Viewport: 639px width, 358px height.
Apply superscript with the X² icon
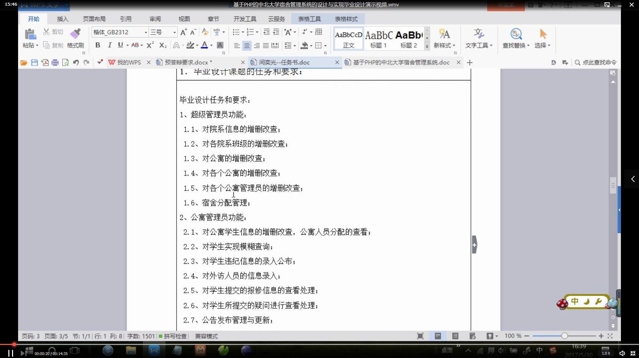click(x=150, y=45)
